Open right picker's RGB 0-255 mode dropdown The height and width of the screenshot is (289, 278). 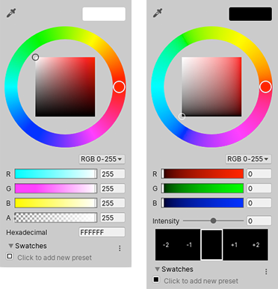[x=248, y=159]
